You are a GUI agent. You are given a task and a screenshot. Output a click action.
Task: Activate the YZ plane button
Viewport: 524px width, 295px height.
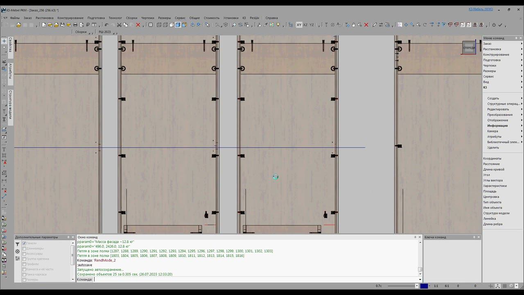312,25
